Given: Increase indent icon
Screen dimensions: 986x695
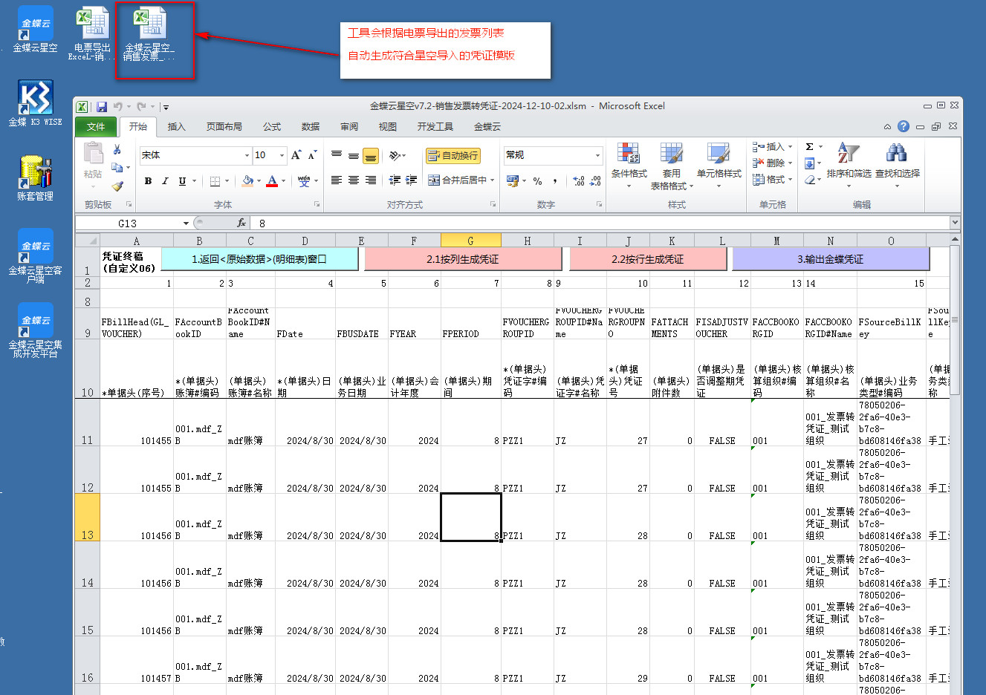Looking at the screenshot, I should [410, 180].
